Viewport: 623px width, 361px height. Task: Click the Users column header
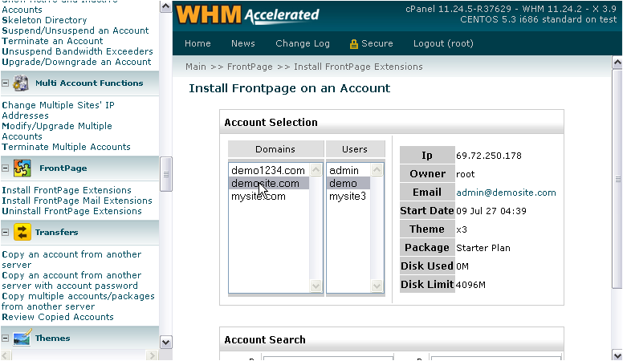355,149
